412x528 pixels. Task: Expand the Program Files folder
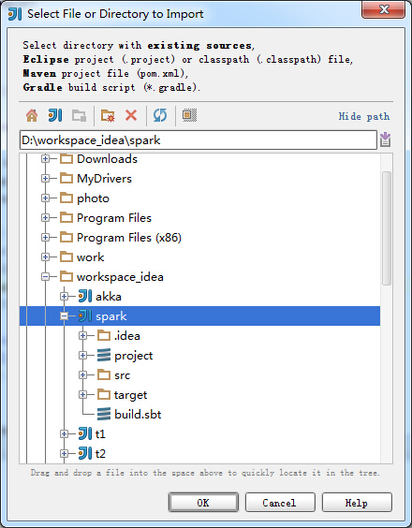click(46, 218)
